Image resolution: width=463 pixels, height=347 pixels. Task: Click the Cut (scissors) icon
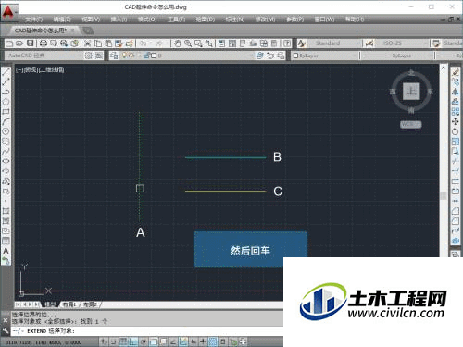[87, 43]
